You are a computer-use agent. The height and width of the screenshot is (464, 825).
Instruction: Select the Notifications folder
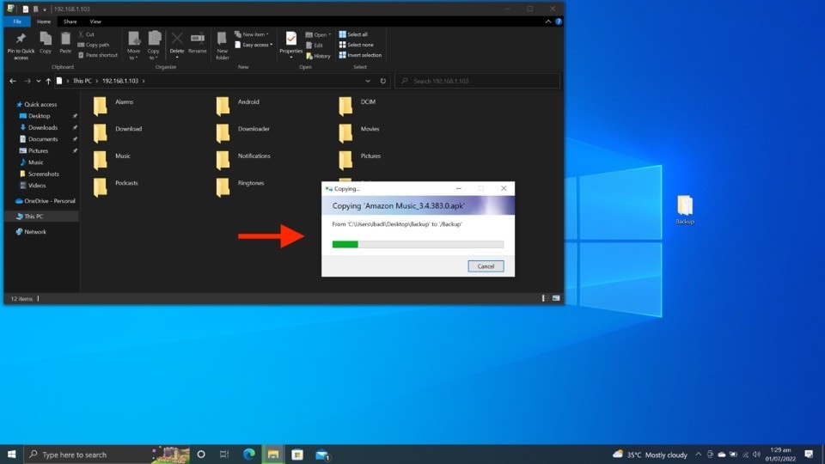point(243,160)
